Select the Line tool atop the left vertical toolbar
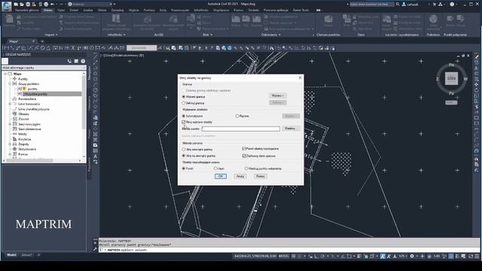 click(96, 56)
